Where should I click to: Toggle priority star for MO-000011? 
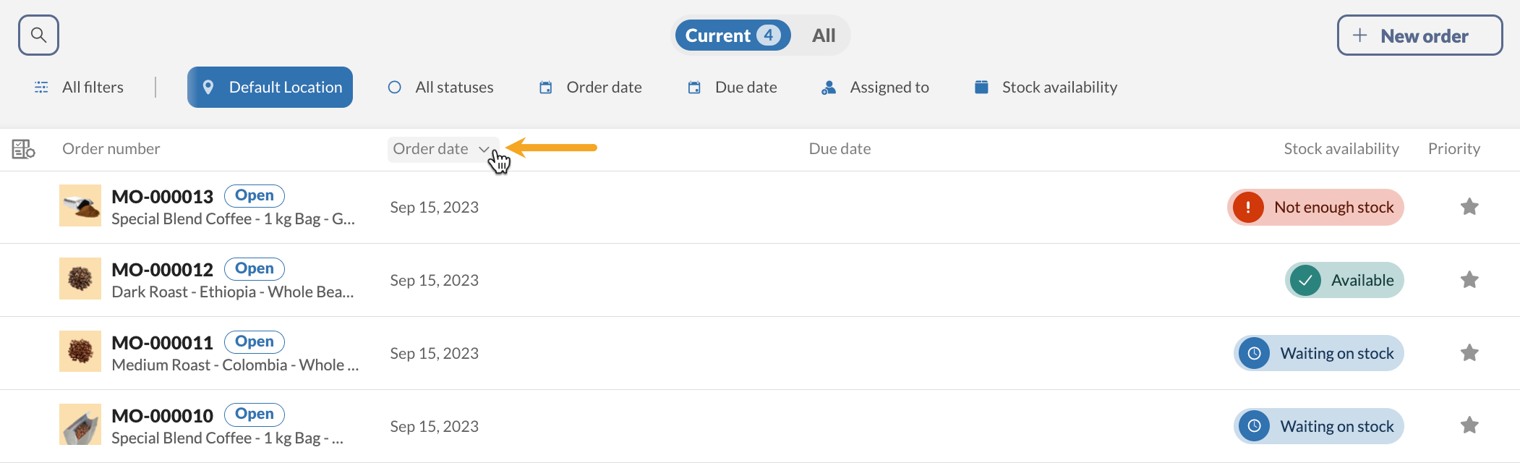[1469, 353]
